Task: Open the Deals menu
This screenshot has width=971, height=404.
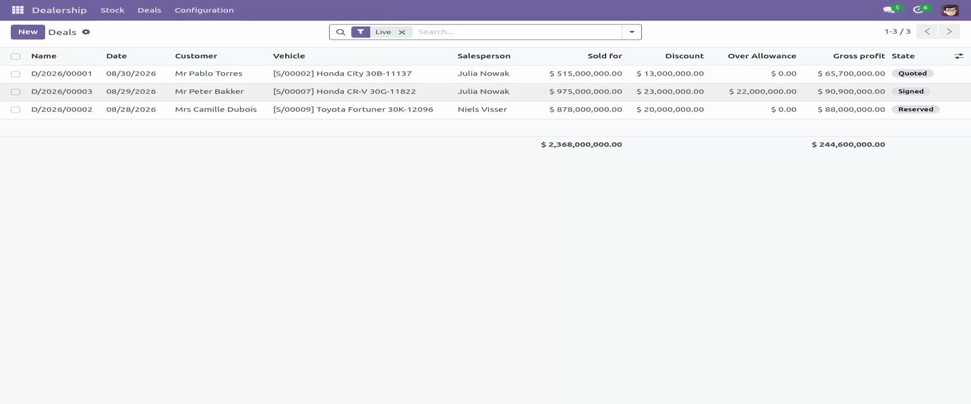Action: coord(149,10)
